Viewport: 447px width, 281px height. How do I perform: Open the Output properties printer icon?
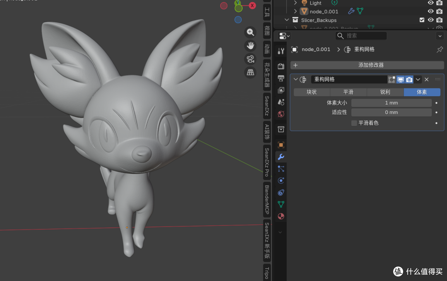tap(281, 78)
